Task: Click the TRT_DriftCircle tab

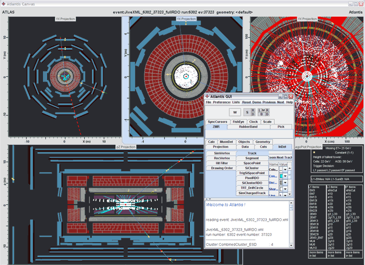Action: [x=252, y=188]
